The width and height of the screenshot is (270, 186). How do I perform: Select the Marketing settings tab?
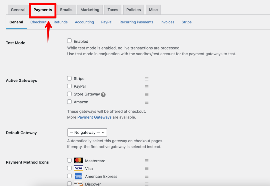click(90, 10)
